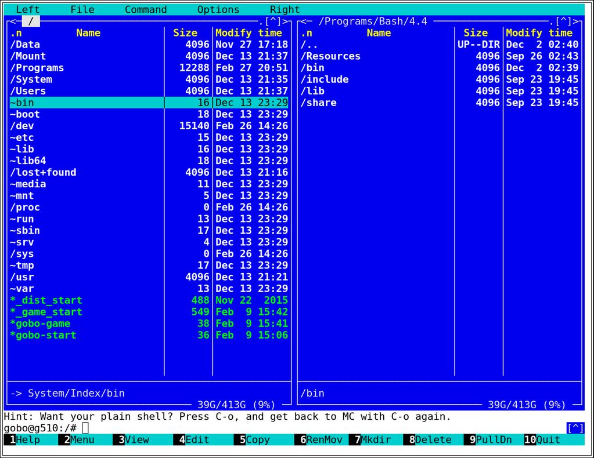
Task: Open the Right menu
Action: [285, 9]
